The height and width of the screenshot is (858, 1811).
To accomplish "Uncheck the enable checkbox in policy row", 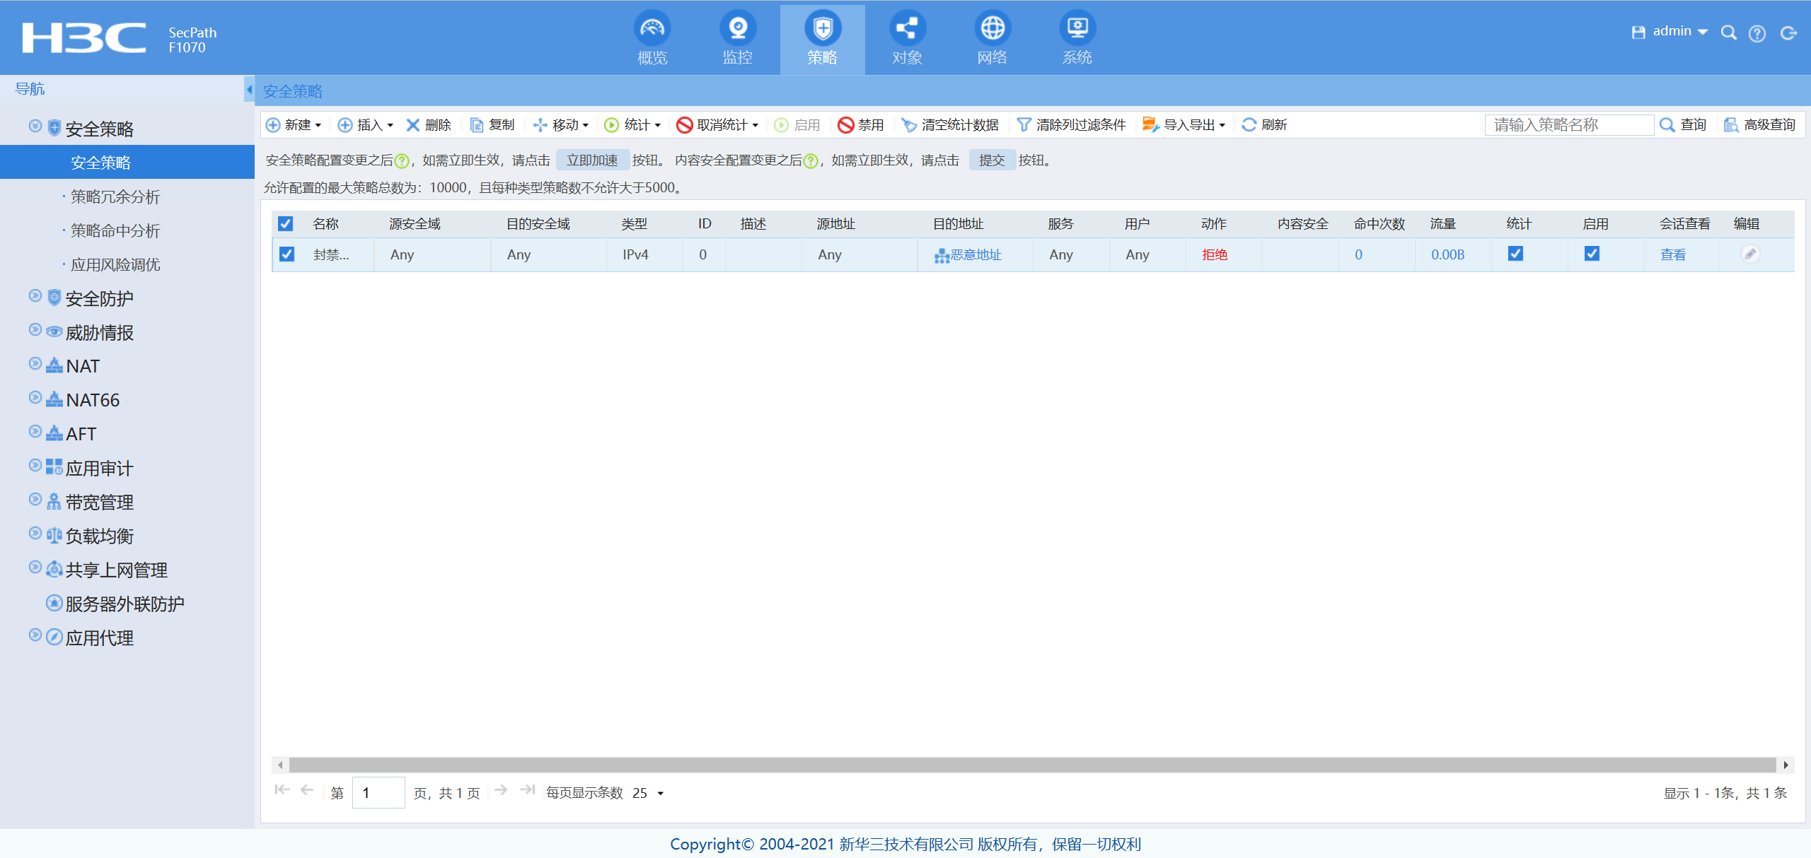I will point(1592,254).
